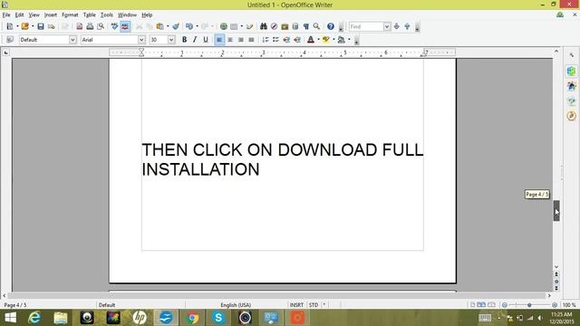Expand the Arial font name dropdown
The width and height of the screenshot is (580, 326).
coord(141,40)
